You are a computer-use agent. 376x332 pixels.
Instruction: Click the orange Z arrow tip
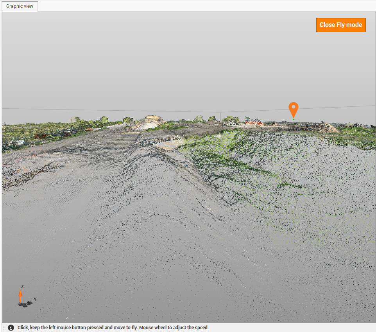[20, 290]
